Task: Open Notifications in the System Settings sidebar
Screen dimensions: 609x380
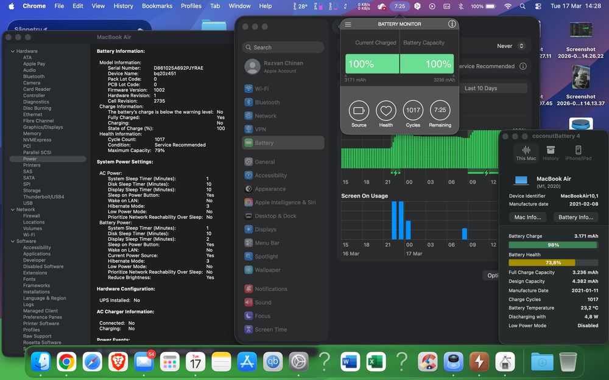Action: (x=283, y=289)
